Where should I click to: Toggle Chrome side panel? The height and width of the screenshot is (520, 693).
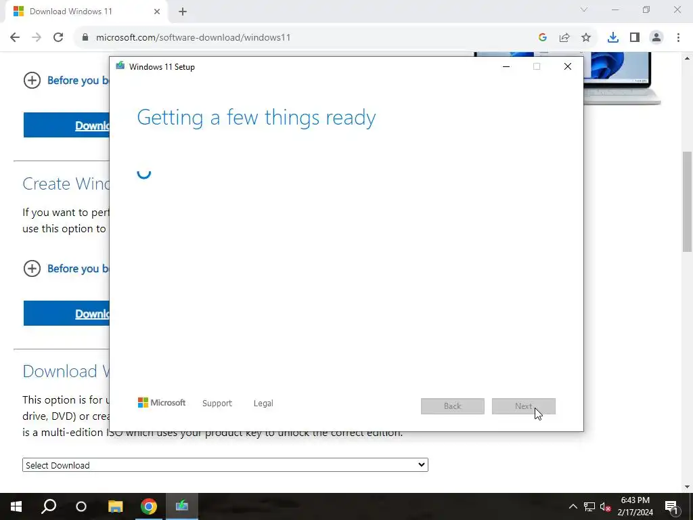tap(635, 38)
